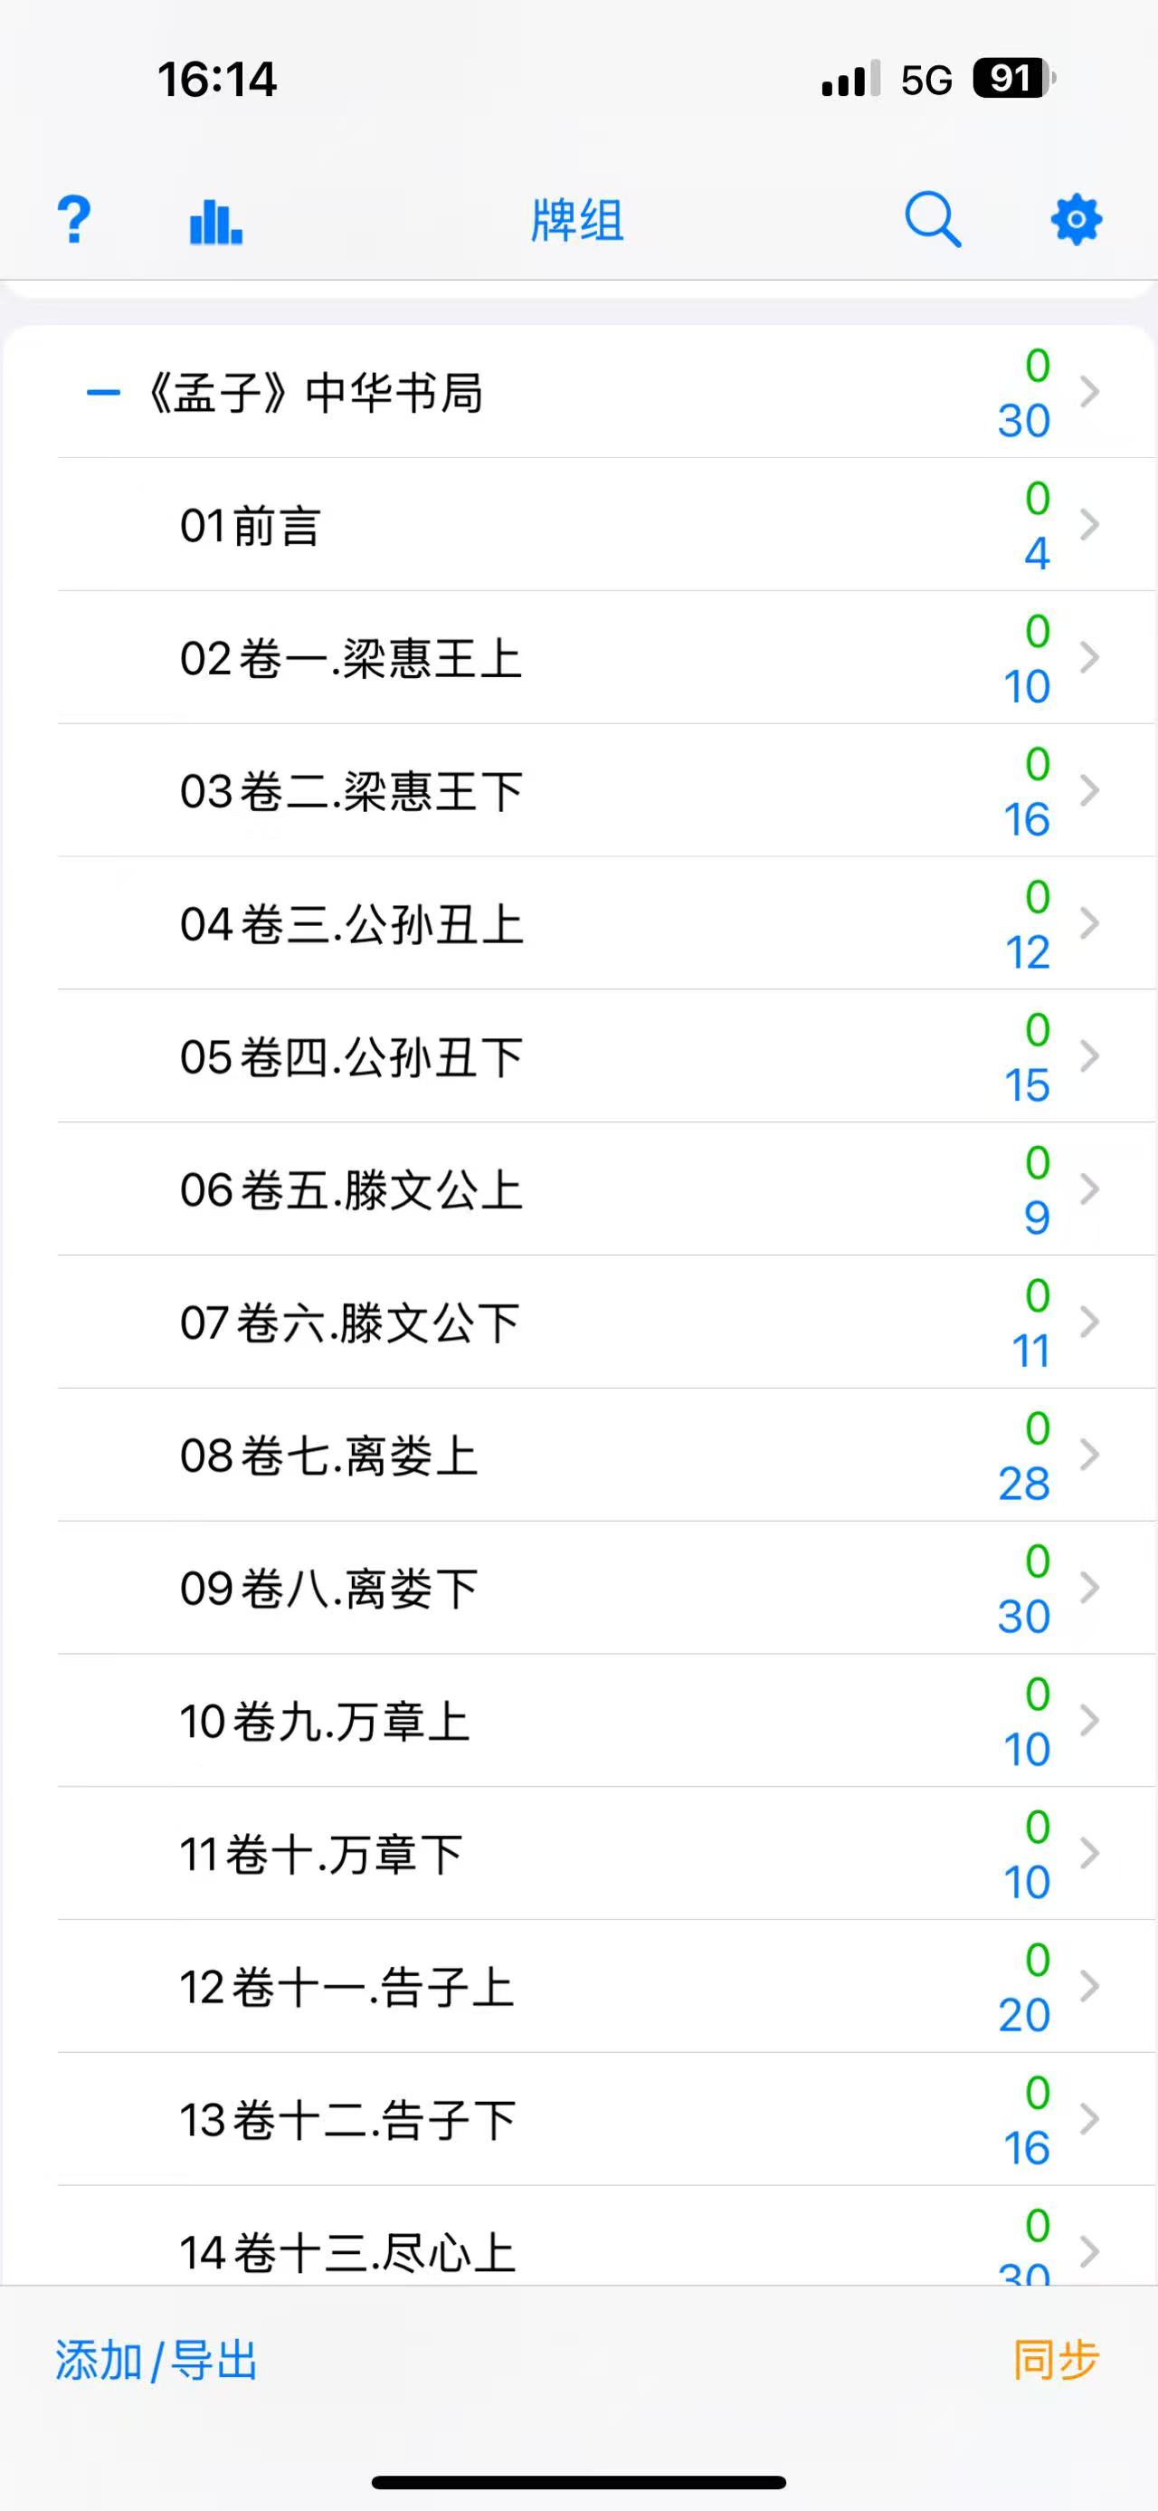
Task: Open the 06卷五.滕文公上 deck
Action: 352,1190
